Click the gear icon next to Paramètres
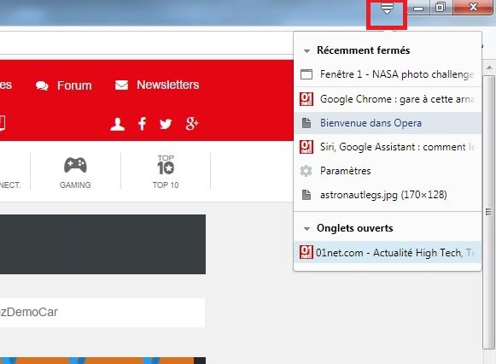The image size is (496, 364). tap(306, 171)
